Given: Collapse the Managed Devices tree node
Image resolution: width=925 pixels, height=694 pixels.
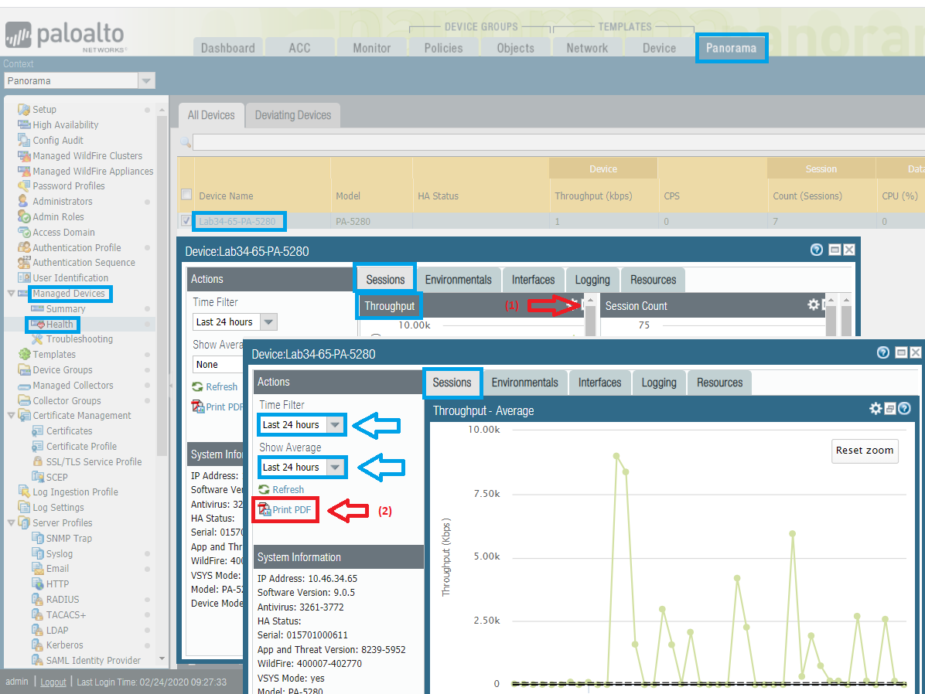Looking at the screenshot, I should click(10, 294).
